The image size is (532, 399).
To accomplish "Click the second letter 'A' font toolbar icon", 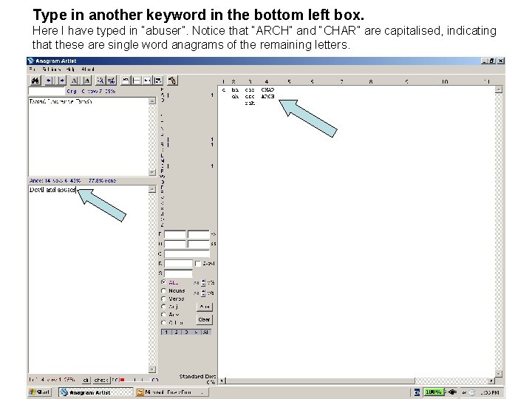I will [87, 81].
